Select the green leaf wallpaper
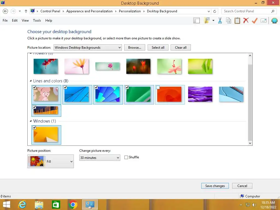This screenshot has width=280, height=210. point(200,66)
